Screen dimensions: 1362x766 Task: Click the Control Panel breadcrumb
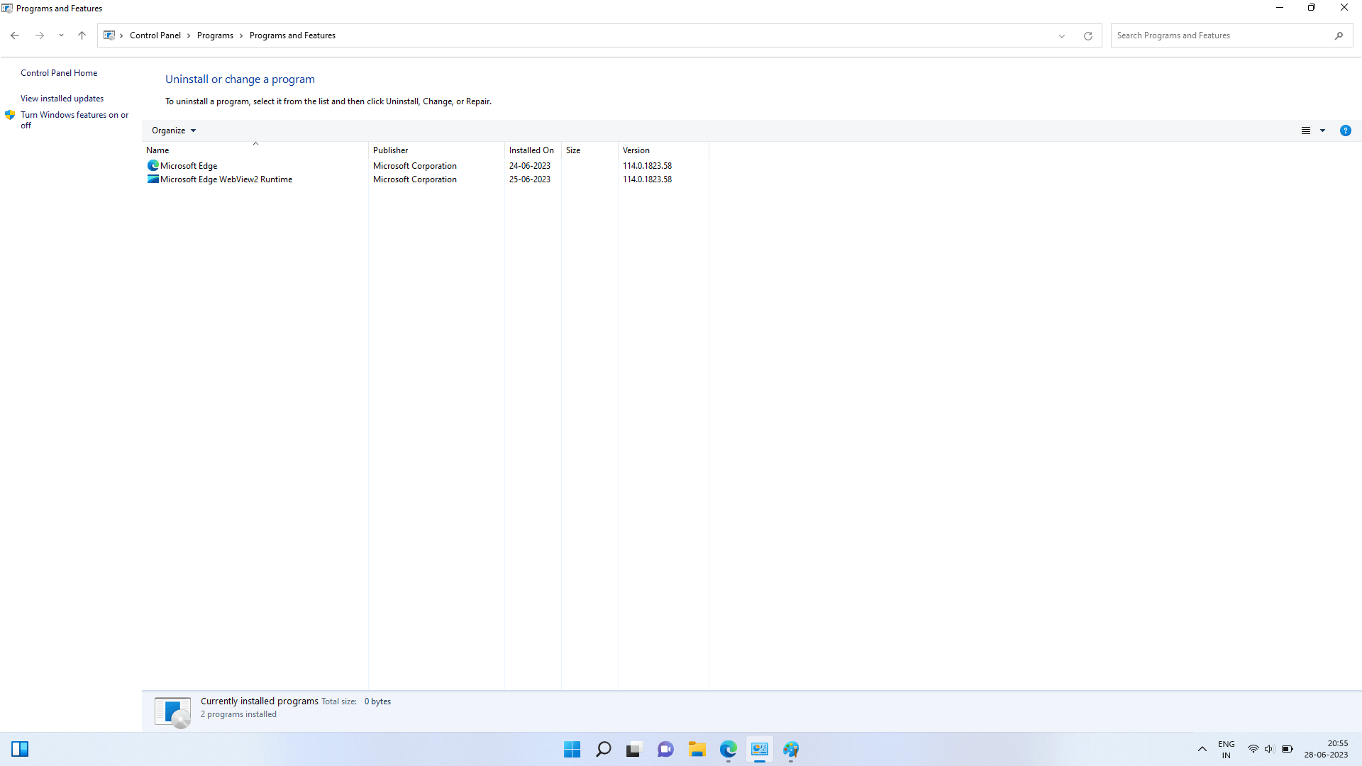pos(155,35)
